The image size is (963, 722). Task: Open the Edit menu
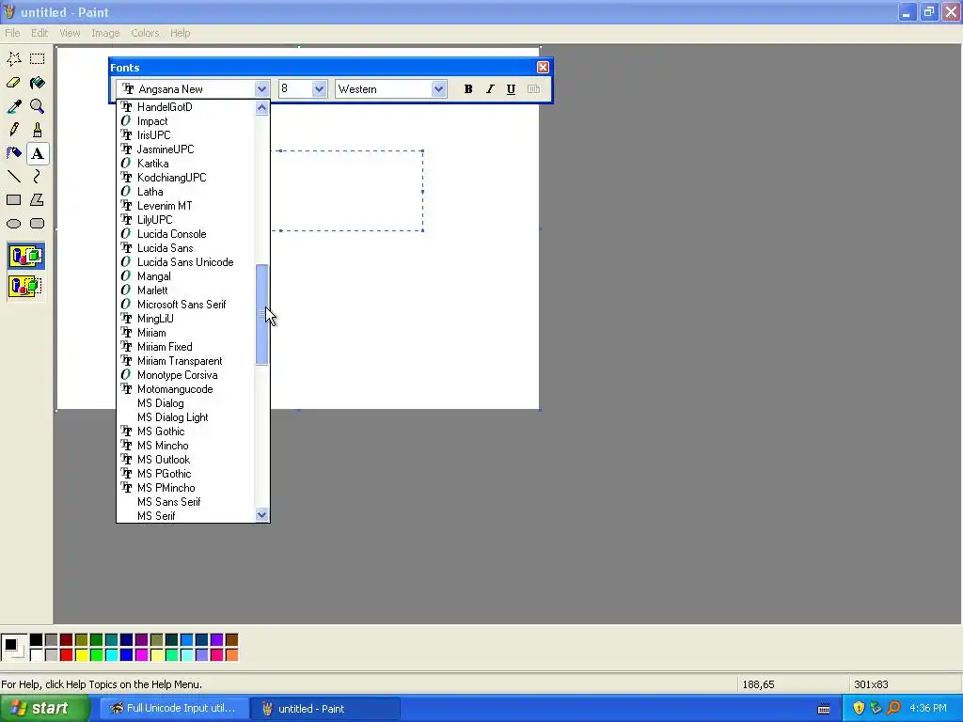pos(39,33)
